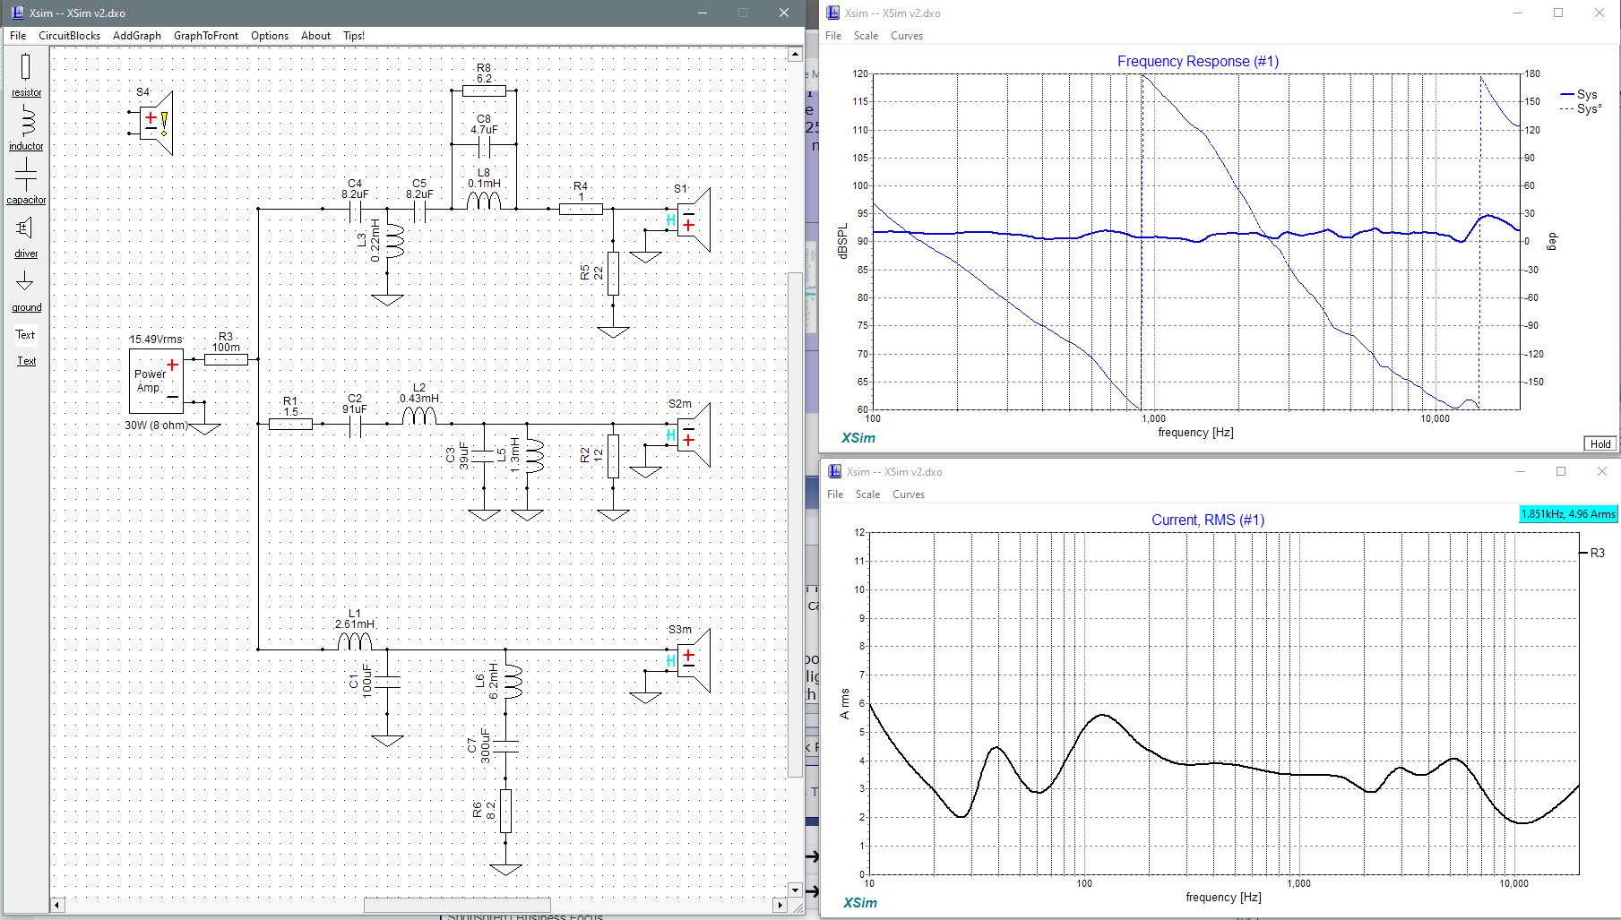Click the R3 legend entry in current graph
The image size is (1621, 920).
[x=1593, y=553]
